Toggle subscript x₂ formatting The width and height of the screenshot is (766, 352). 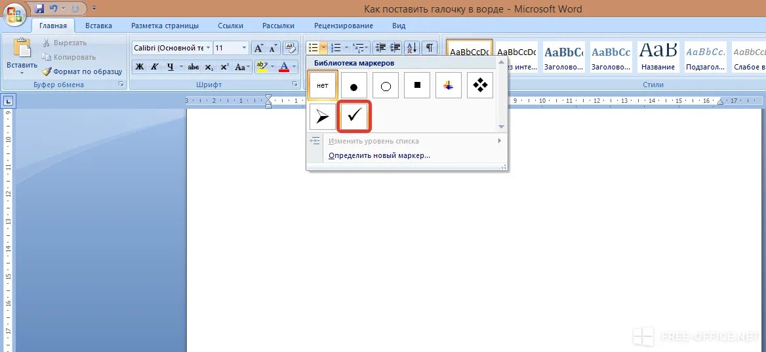[x=209, y=67]
